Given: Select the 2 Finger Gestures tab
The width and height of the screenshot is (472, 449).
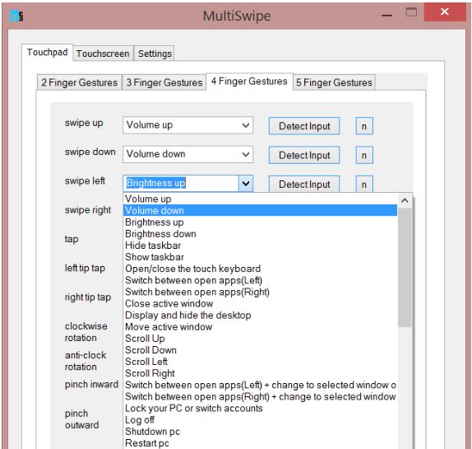Looking at the screenshot, I should [80, 82].
